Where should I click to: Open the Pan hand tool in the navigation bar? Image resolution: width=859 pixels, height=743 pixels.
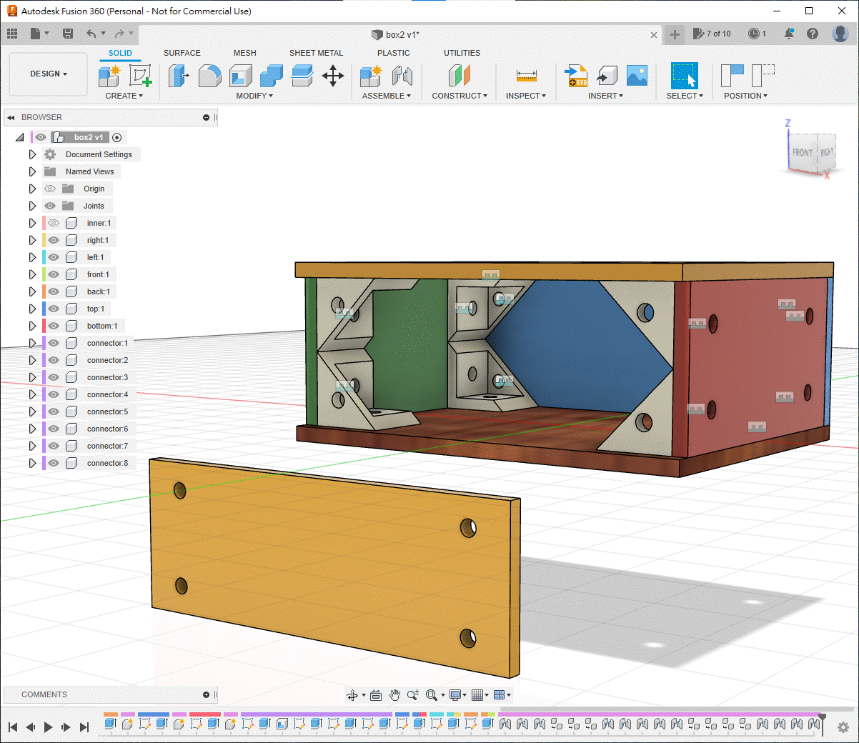pos(394,695)
